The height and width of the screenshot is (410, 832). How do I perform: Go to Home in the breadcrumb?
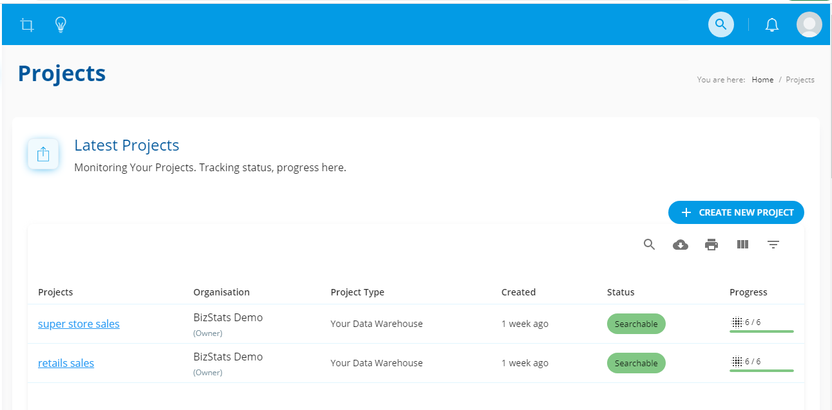[x=762, y=80]
